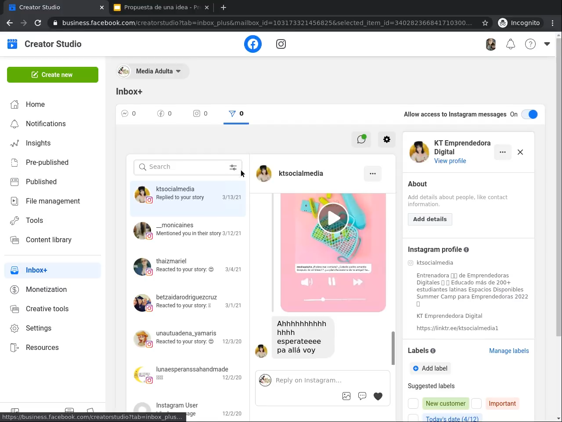Close the KT Emprendedora Digital panel
The height and width of the screenshot is (422, 562).
(x=520, y=152)
